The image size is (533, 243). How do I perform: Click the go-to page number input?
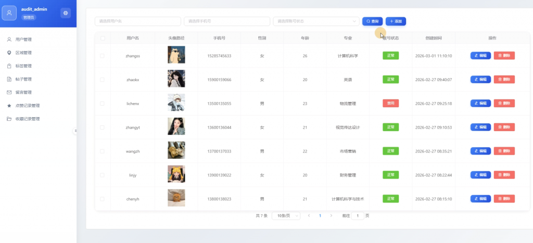tap(358, 216)
